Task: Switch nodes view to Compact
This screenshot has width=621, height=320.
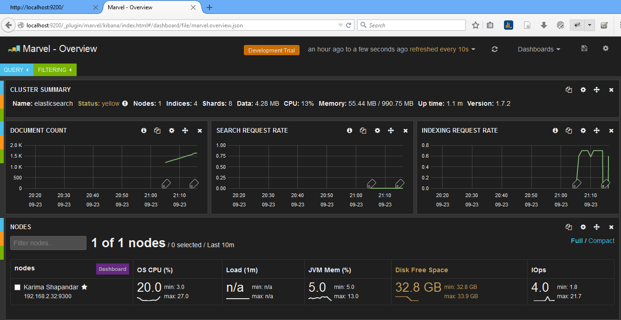Action: click(601, 241)
